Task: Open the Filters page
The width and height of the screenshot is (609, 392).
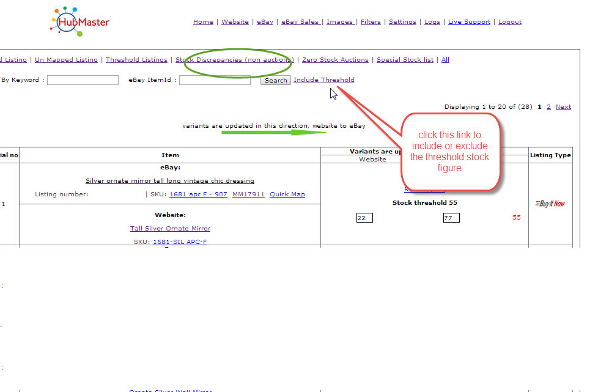Action: click(371, 22)
